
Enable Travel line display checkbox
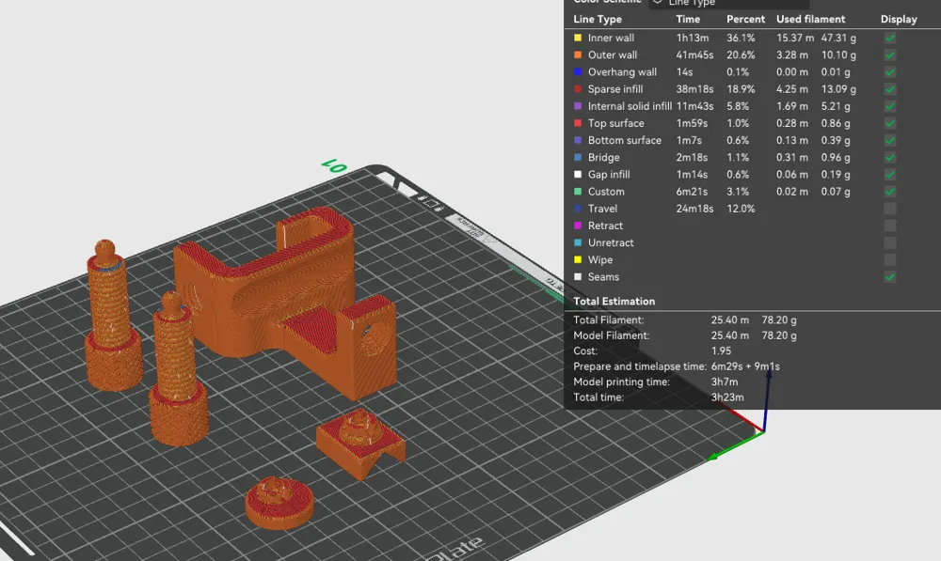(x=890, y=209)
